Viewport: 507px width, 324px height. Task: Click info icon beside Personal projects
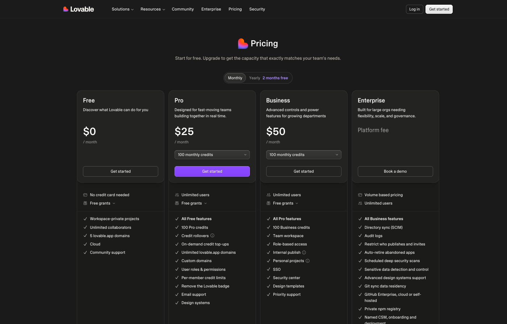click(x=308, y=261)
